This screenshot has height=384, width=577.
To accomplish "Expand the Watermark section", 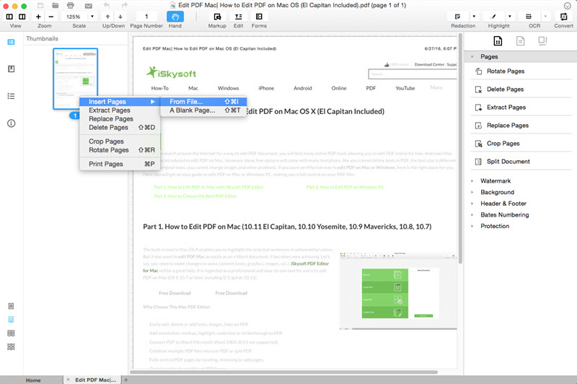I will click(x=472, y=181).
